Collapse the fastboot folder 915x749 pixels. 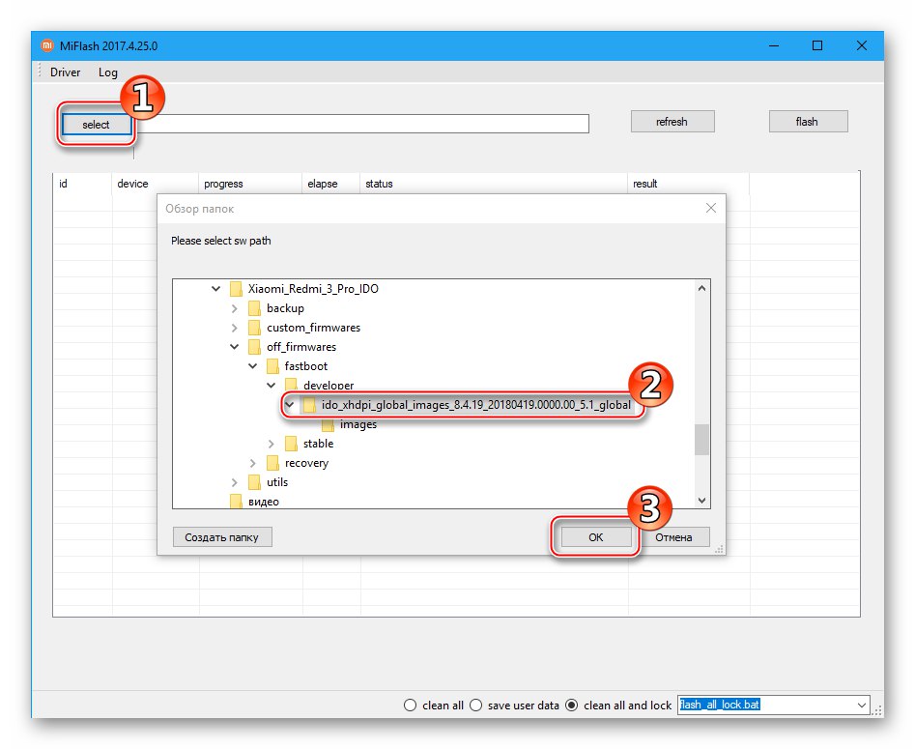[253, 366]
